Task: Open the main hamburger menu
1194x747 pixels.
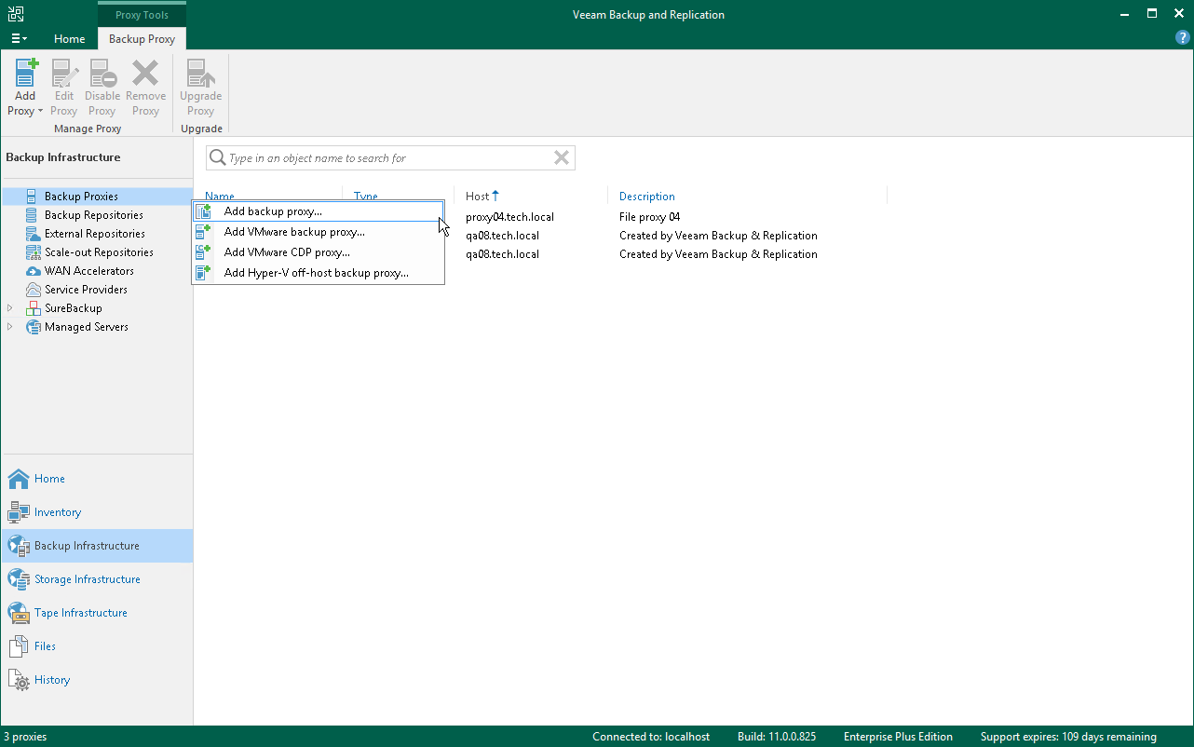Action: pos(19,38)
